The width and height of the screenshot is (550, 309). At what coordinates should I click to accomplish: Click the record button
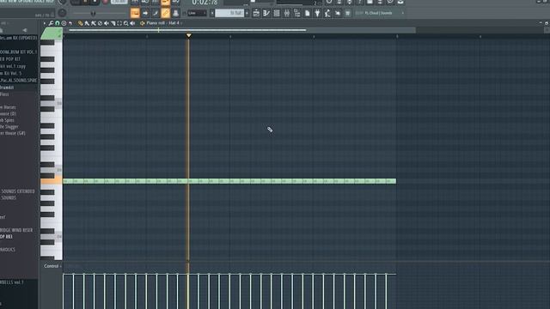point(105,2)
